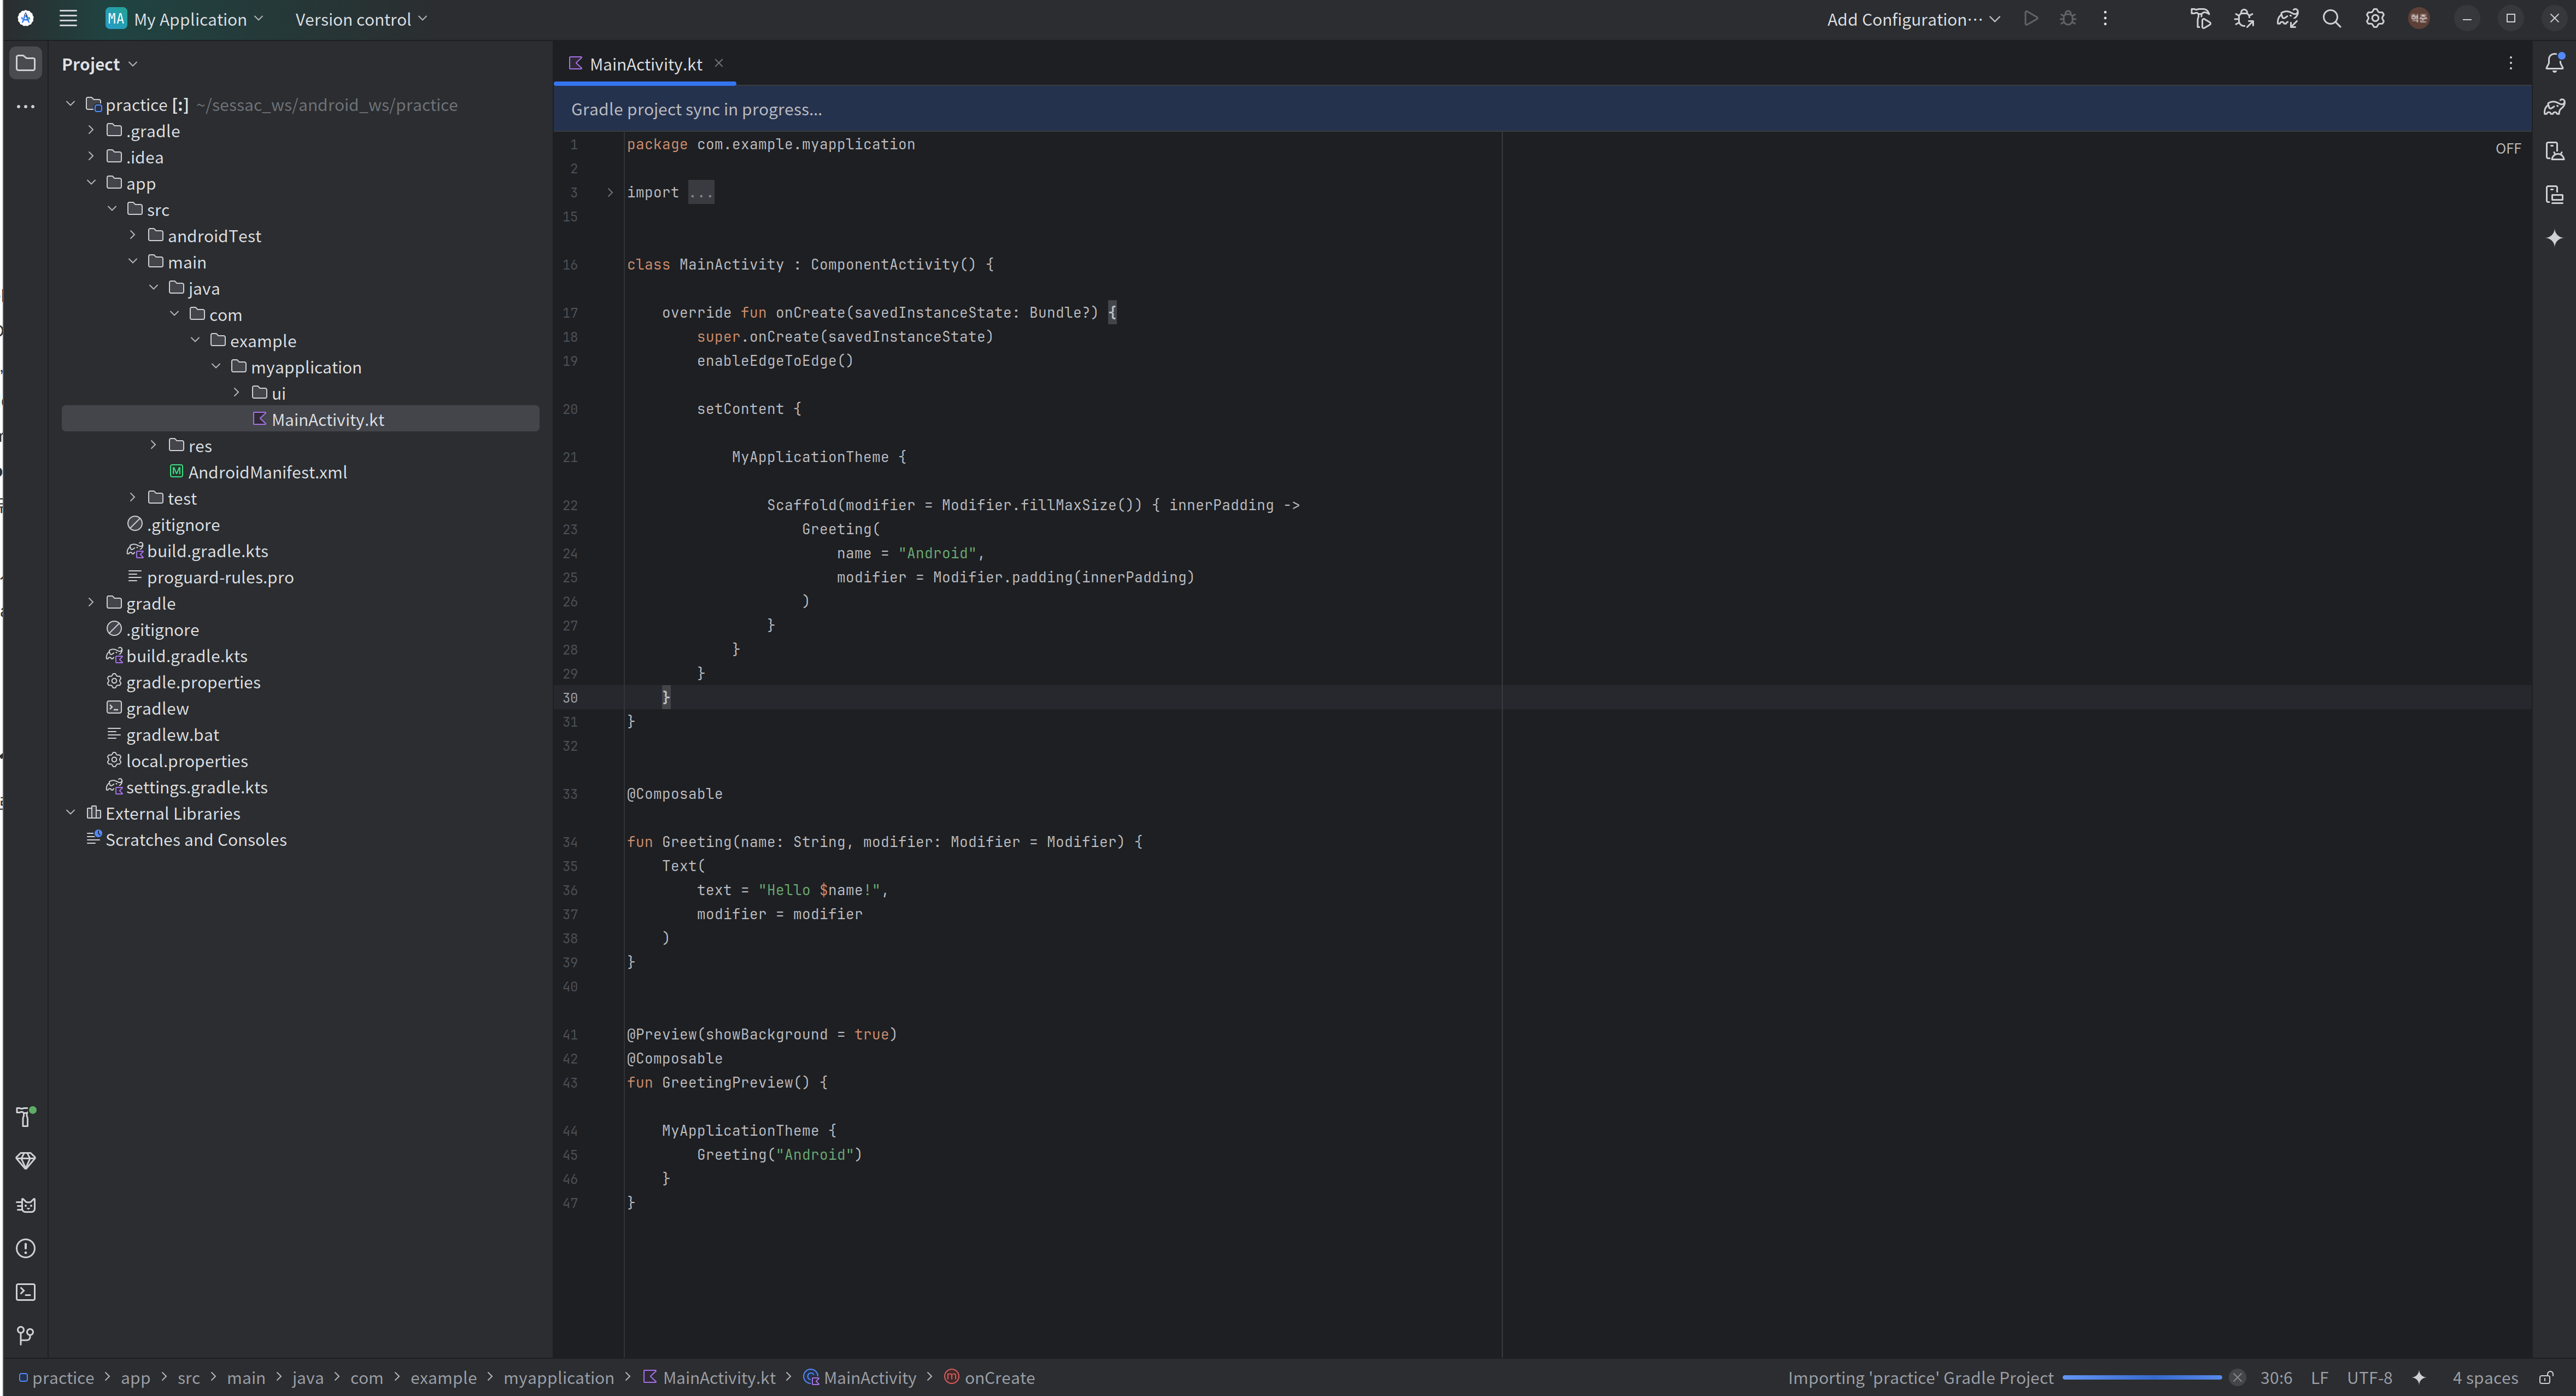Viewport: 2576px width, 1396px height.
Task: Open the IDE settings gear icon
Action: [2375, 19]
